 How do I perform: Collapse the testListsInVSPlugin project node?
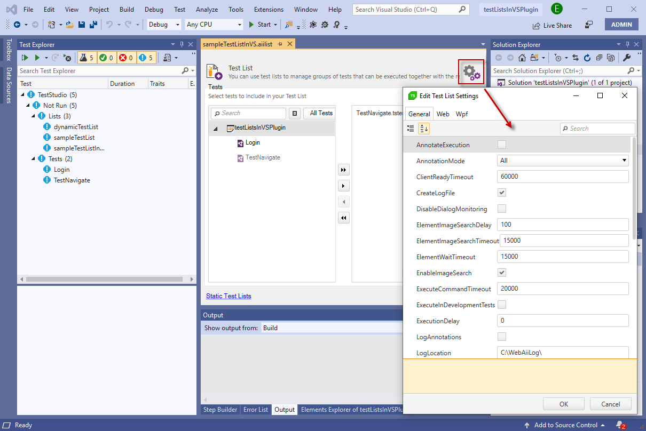point(216,129)
